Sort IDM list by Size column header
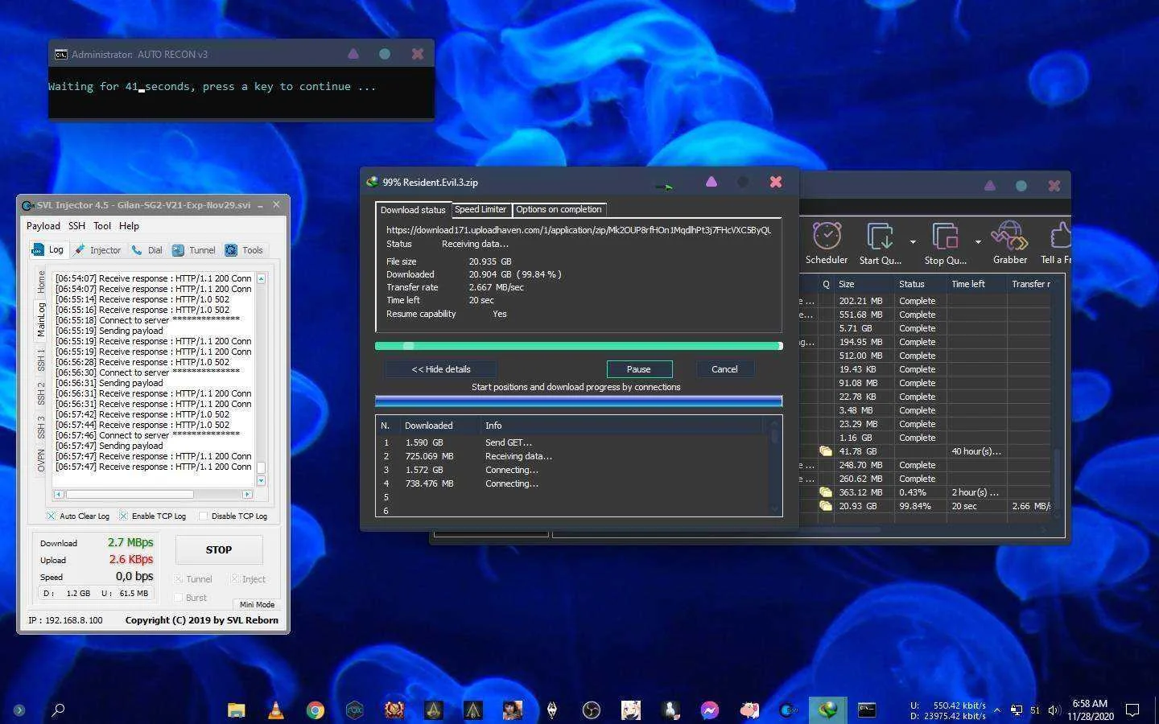Image resolution: width=1159 pixels, height=724 pixels. coord(864,284)
